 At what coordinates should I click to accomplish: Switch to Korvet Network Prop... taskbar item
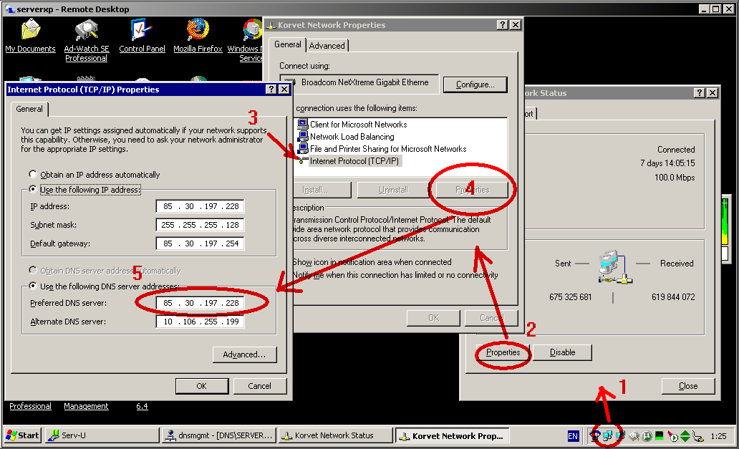pyautogui.click(x=452, y=435)
